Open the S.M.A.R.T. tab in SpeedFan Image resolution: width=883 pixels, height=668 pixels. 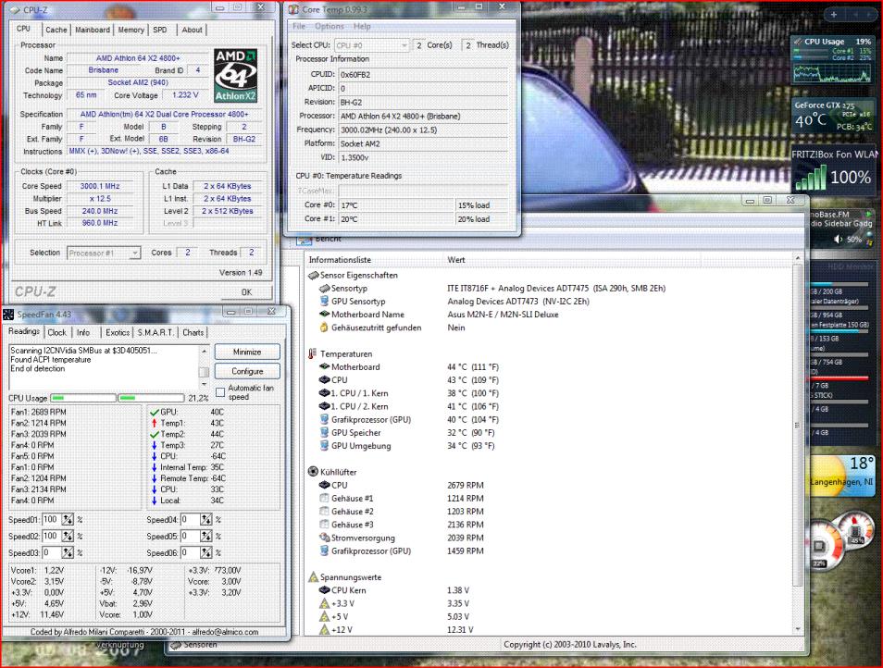(156, 332)
